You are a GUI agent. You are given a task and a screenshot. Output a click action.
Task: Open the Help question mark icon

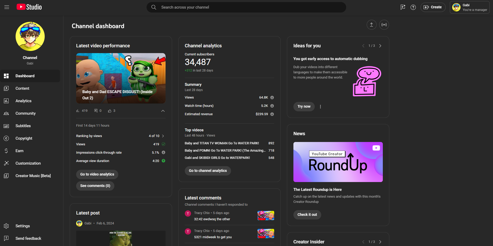tap(413, 7)
